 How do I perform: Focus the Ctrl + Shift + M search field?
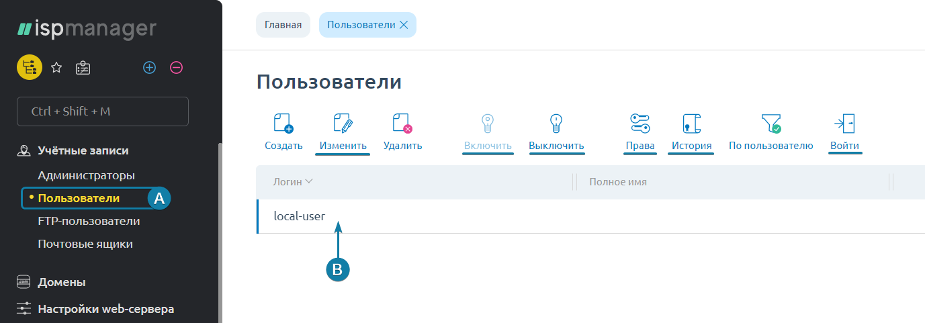103,111
